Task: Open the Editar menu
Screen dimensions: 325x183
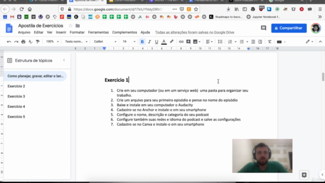Action: click(x=39, y=33)
